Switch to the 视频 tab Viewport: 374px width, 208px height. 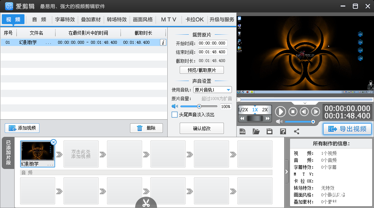point(13,19)
